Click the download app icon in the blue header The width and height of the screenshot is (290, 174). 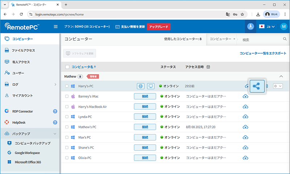coord(250,26)
